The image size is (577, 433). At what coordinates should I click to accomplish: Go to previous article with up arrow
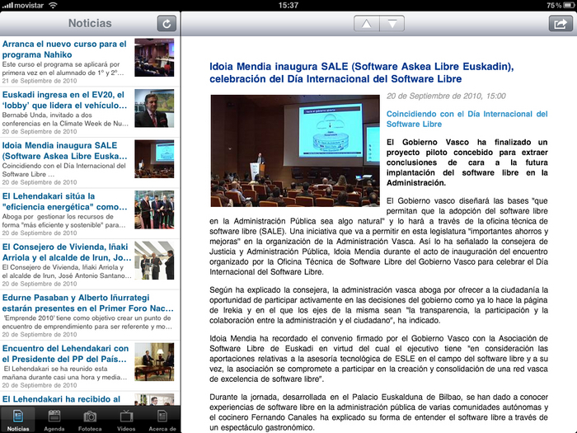(367, 24)
